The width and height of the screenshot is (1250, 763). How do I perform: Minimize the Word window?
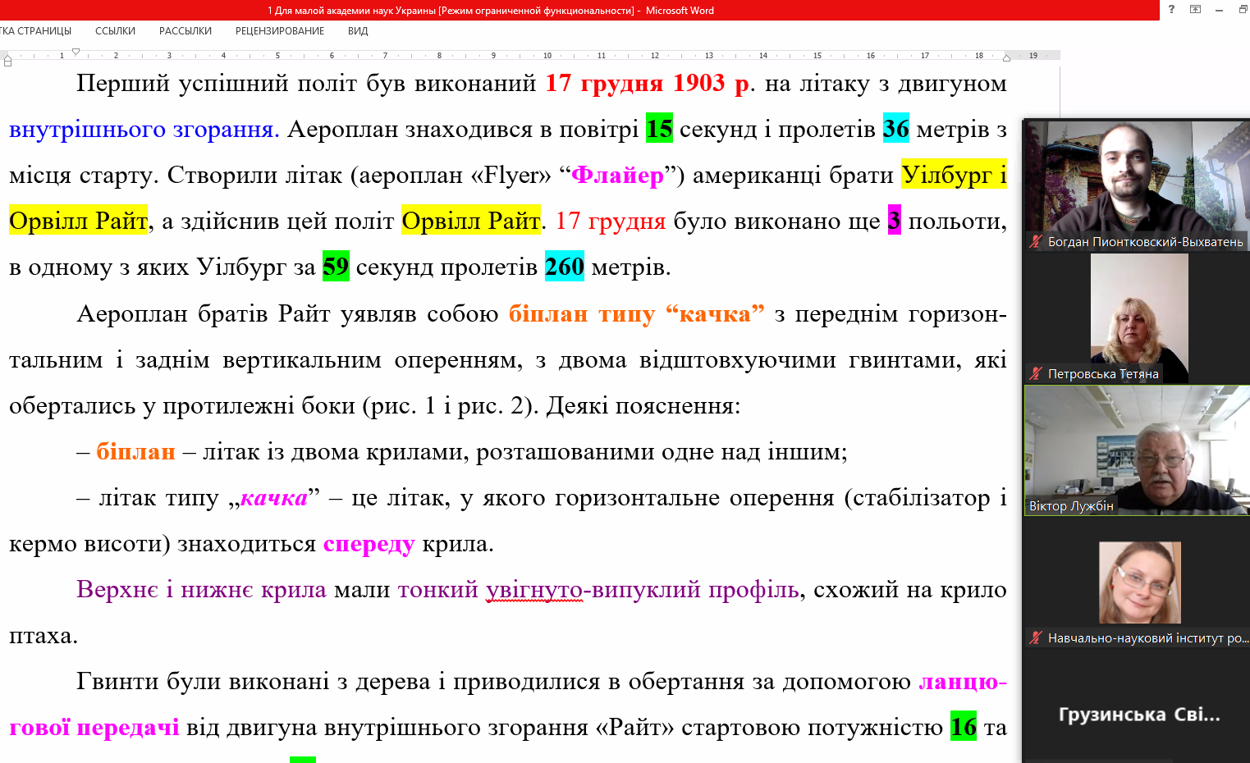[x=1220, y=10]
